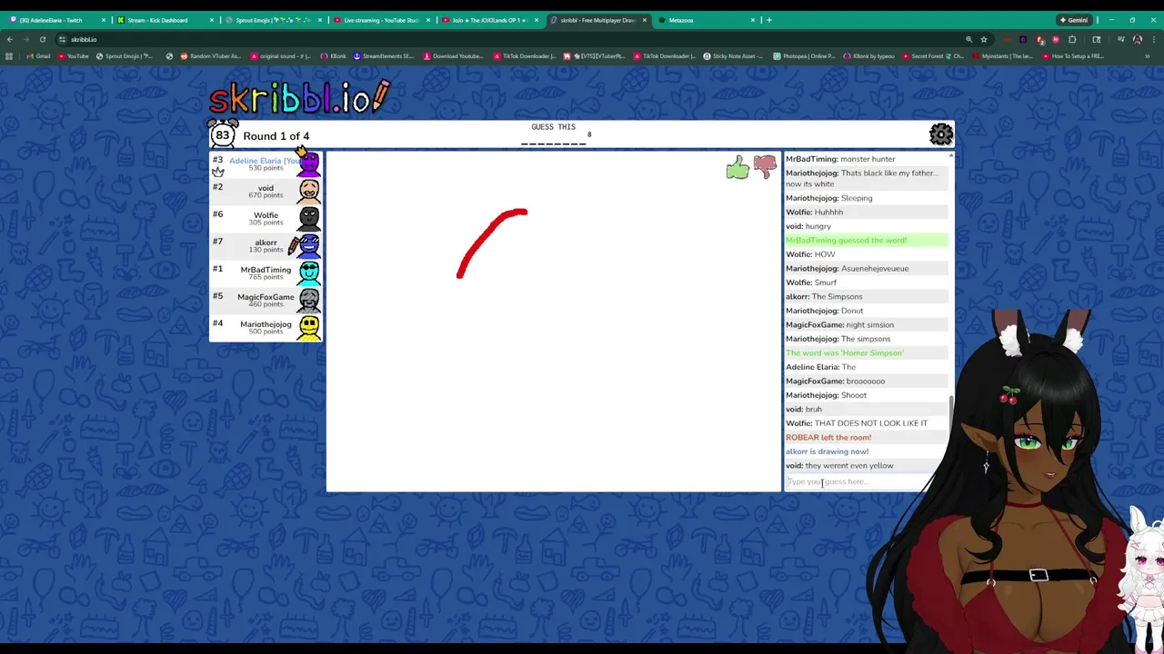Screen dimensions: 1164x654
Task: Click the skribbl.io logo
Action: (300, 96)
